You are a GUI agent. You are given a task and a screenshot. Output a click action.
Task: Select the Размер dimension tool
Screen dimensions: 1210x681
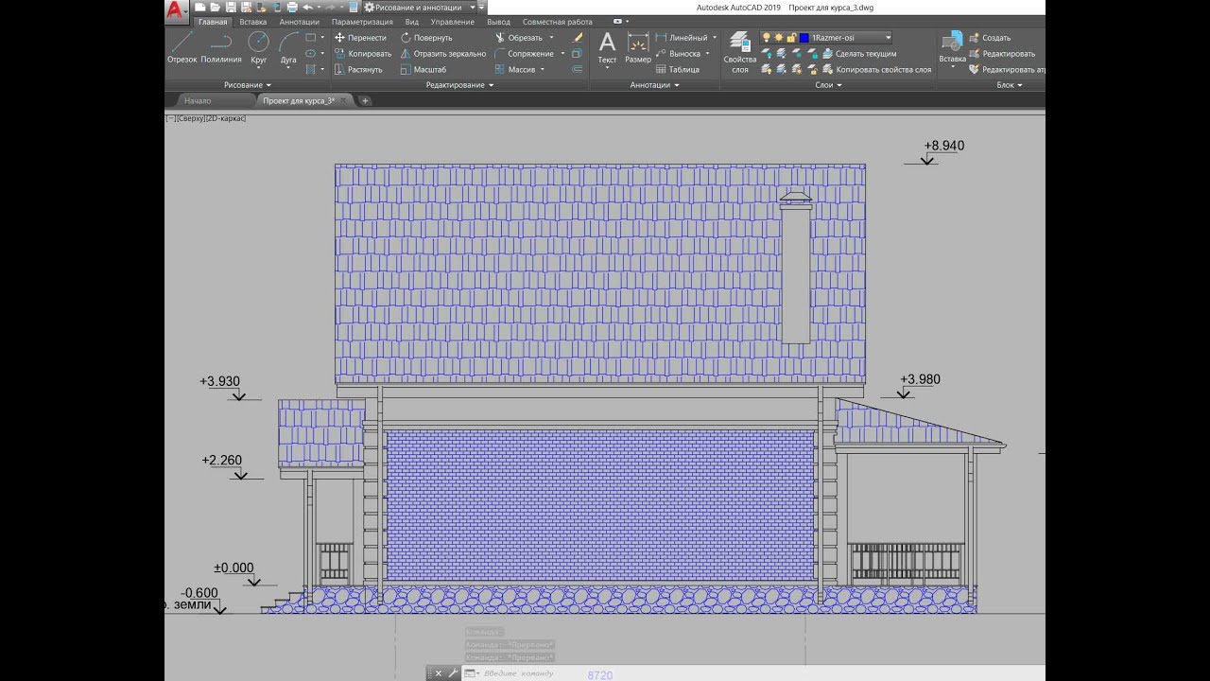point(638,47)
